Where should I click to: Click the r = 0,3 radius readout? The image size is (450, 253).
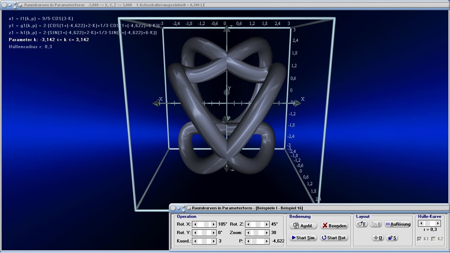click(x=430, y=229)
